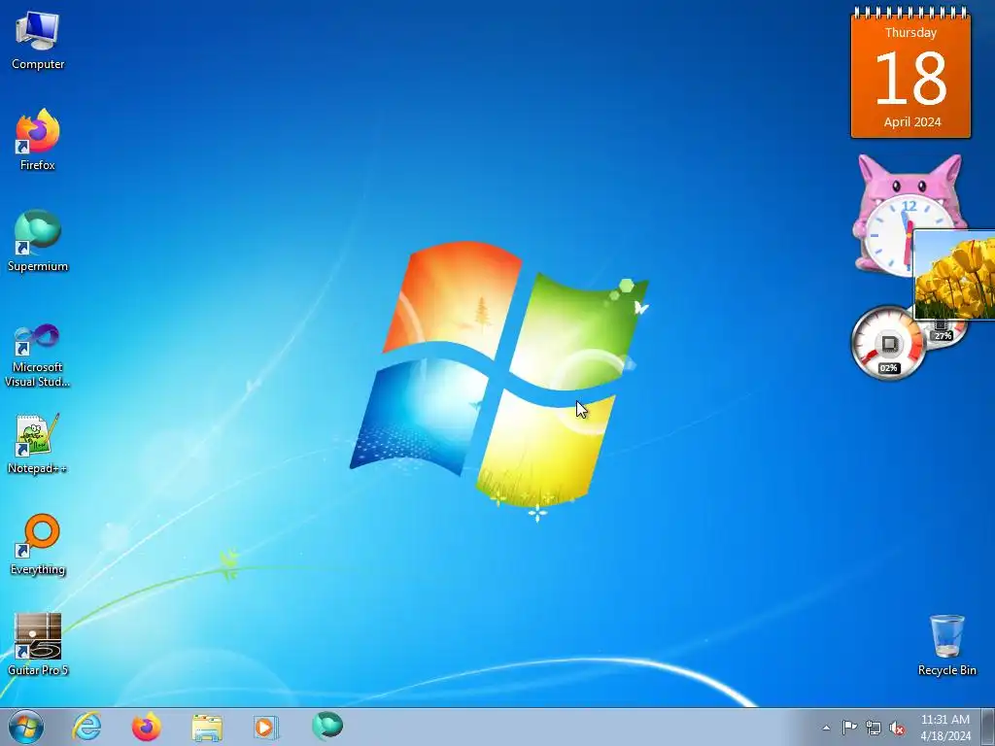
Task: Launch Firefox from the taskbar
Action: [146, 727]
